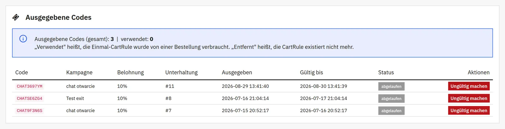Open conversation #7 in Unterhaltung column
Screen dimensions: 505x129
(x=169, y=110)
